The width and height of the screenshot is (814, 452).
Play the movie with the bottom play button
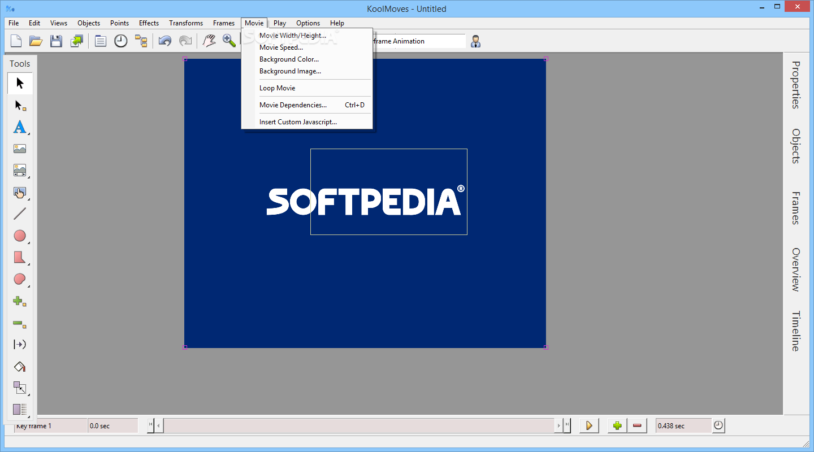(x=589, y=425)
